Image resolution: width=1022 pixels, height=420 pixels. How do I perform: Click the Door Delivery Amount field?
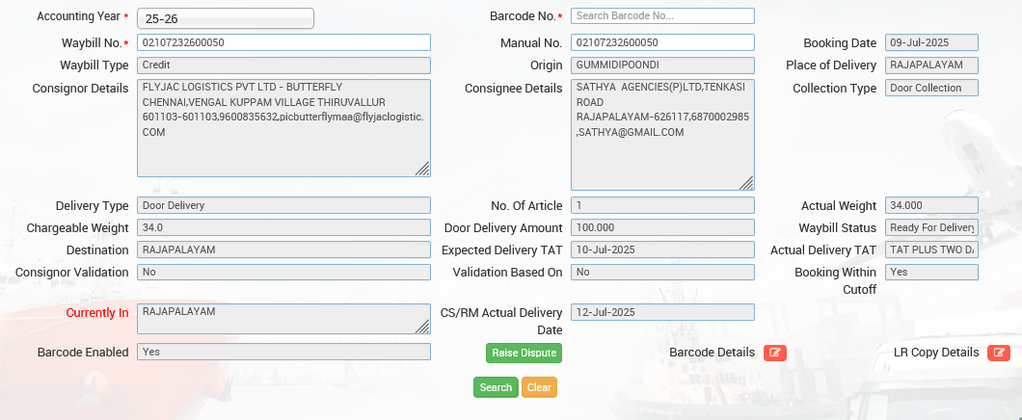[662, 227]
